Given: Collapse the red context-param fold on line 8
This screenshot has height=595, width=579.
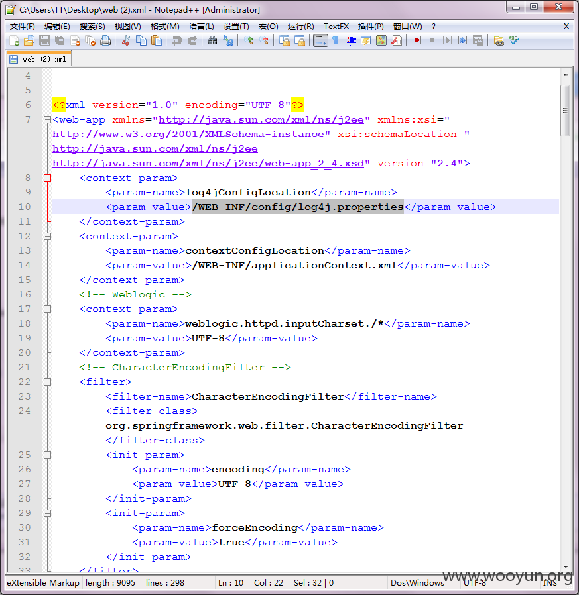Looking at the screenshot, I should click(x=48, y=178).
